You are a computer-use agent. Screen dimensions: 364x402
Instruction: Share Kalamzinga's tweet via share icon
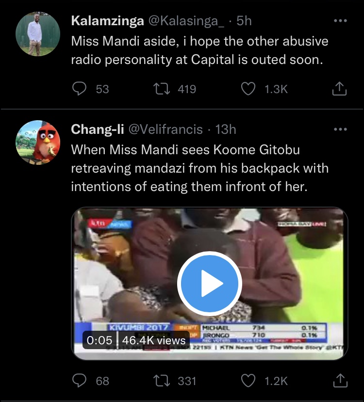(x=339, y=89)
